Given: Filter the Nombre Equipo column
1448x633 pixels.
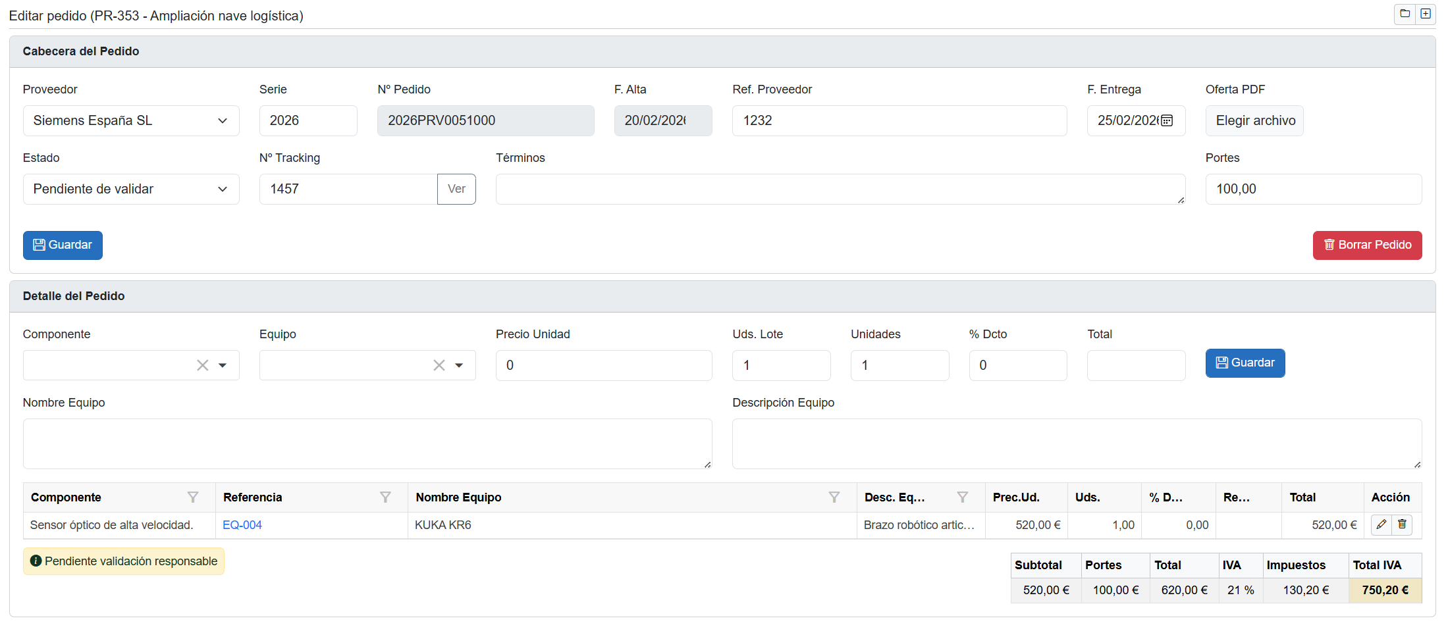Looking at the screenshot, I should click(834, 497).
